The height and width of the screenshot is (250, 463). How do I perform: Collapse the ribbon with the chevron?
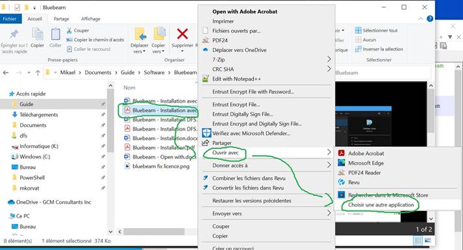pyautogui.click(x=421, y=19)
